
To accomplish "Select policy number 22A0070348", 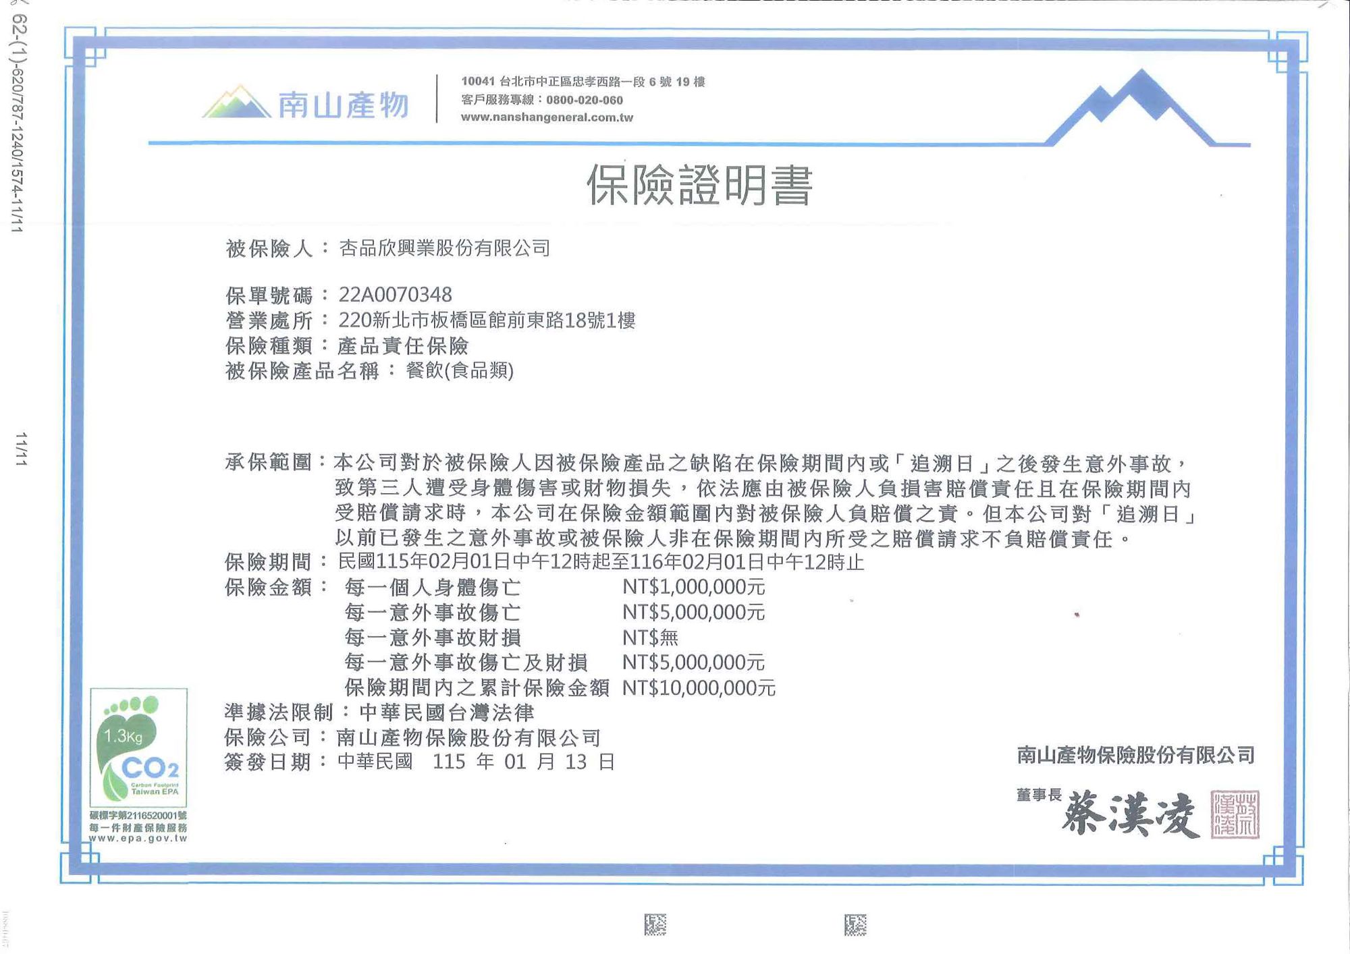I will click(395, 295).
